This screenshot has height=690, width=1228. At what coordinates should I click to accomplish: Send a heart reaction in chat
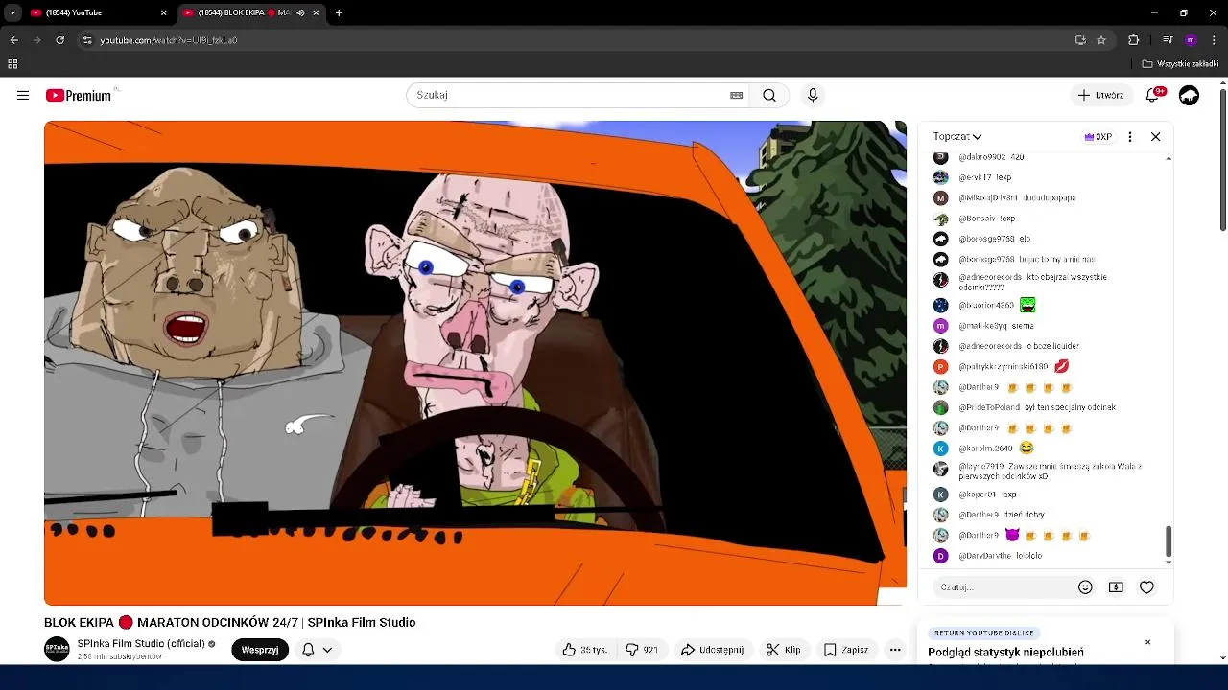point(1146,586)
